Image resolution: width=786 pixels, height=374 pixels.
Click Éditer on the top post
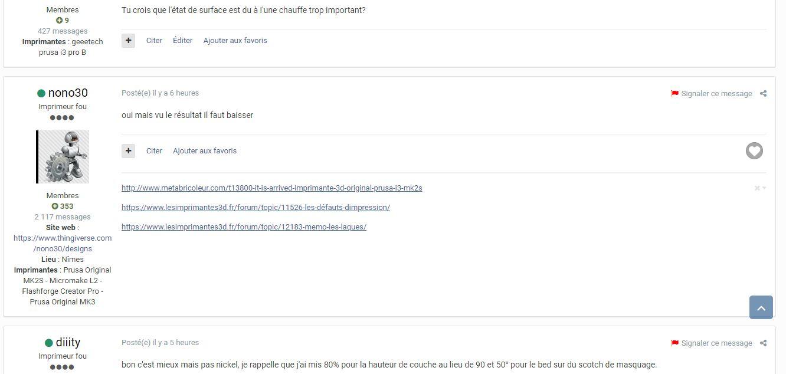pos(183,41)
